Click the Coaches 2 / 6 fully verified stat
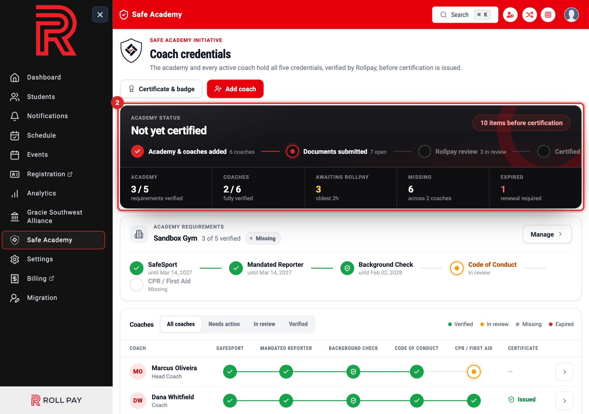Screen dimensions: 589x414 (258, 188)
